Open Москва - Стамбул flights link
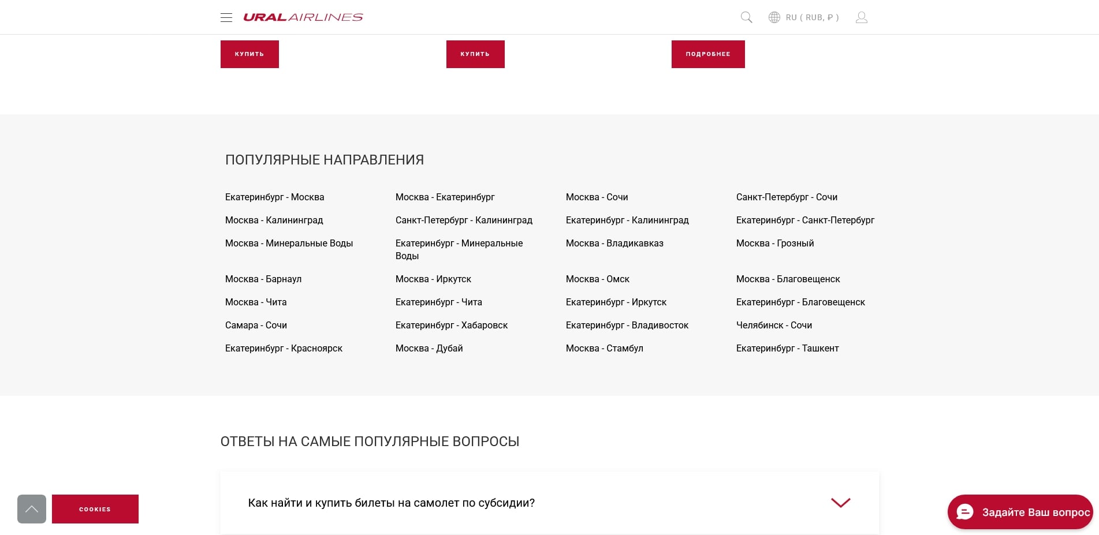Image resolution: width=1099 pixels, height=535 pixels. [604, 348]
